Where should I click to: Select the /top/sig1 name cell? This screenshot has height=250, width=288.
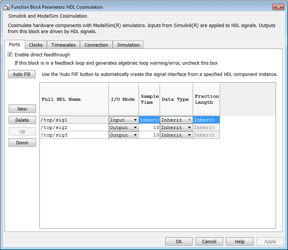74,120
